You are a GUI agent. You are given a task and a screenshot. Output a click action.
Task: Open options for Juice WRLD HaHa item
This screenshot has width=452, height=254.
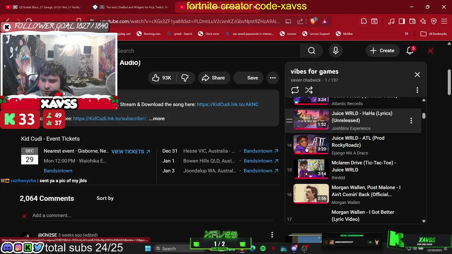[411, 121]
